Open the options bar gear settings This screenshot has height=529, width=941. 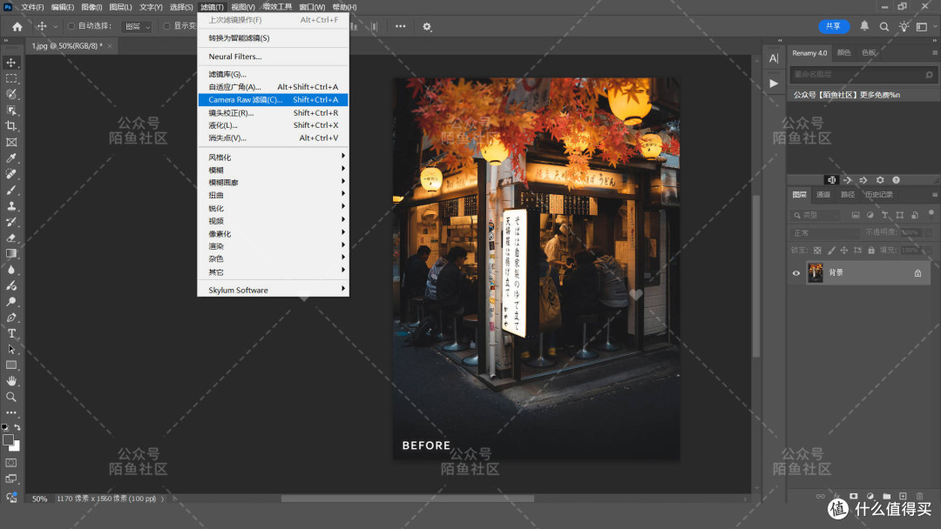point(427,26)
